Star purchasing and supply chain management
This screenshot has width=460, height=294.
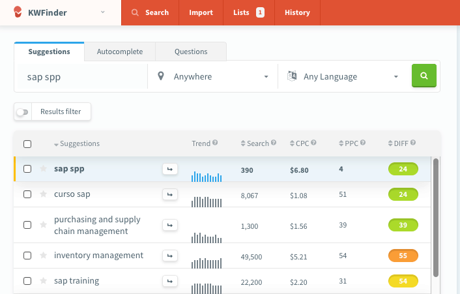[43, 225]
